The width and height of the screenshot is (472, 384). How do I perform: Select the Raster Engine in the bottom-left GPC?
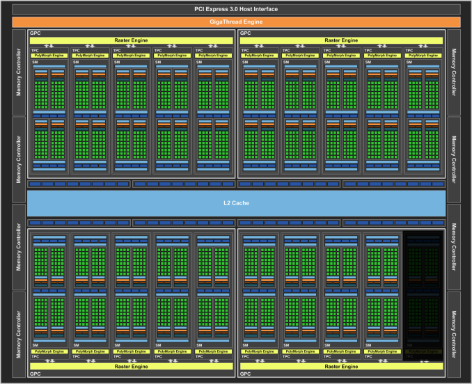tap(130, 365)
